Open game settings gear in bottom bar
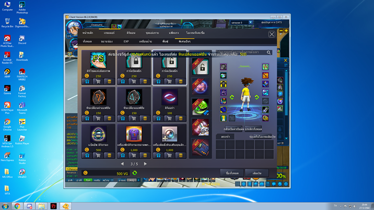374x210 pixels. point(286,184)
